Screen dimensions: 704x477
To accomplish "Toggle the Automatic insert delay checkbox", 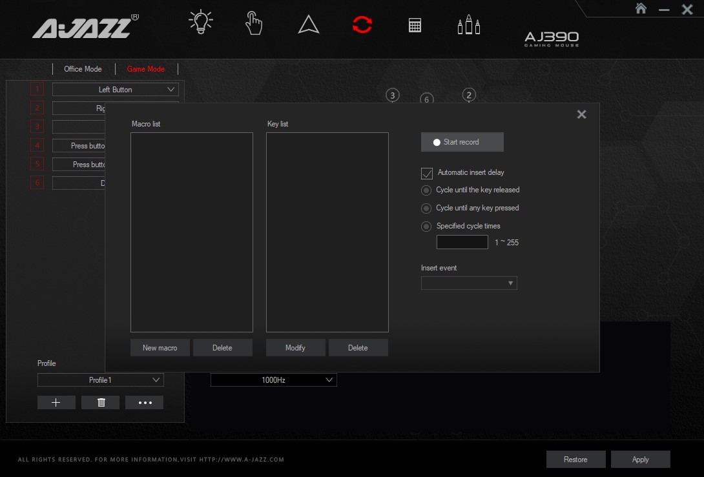I will pyautogui.click(x=426, y=173).
